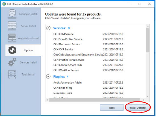Click Scan Profiler version 2023.201.10725.3
Screen dimensions: 156x117
113,39
